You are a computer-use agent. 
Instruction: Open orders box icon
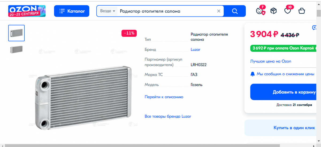pos(273,11)
